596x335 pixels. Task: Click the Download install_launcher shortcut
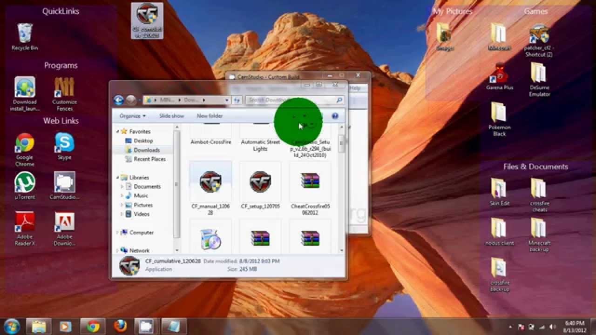tap(25, 94)
